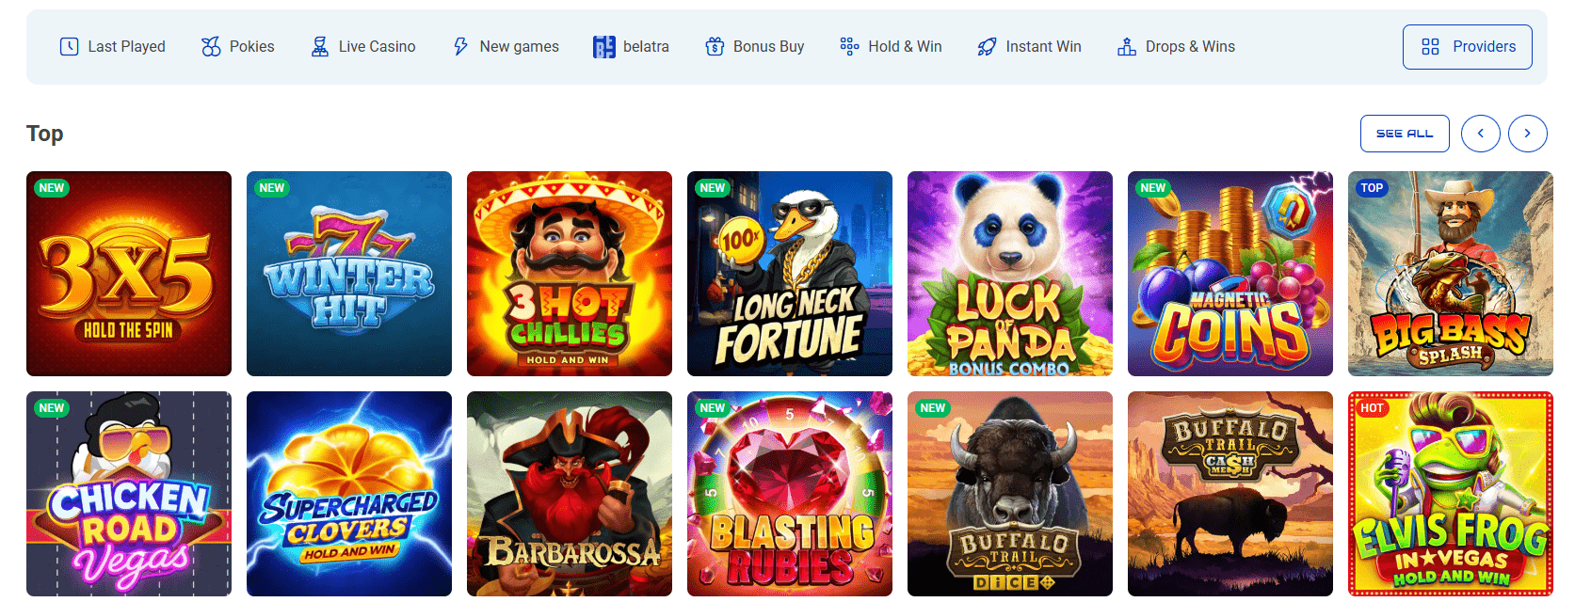Click the Drops & Wins podium icon

[x=1126, y=47]
